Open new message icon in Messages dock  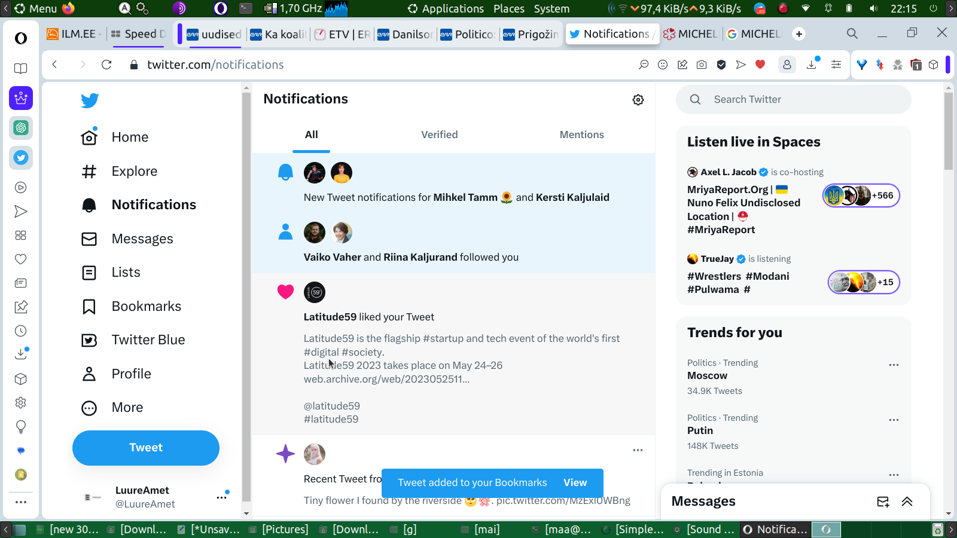(883, 502)
